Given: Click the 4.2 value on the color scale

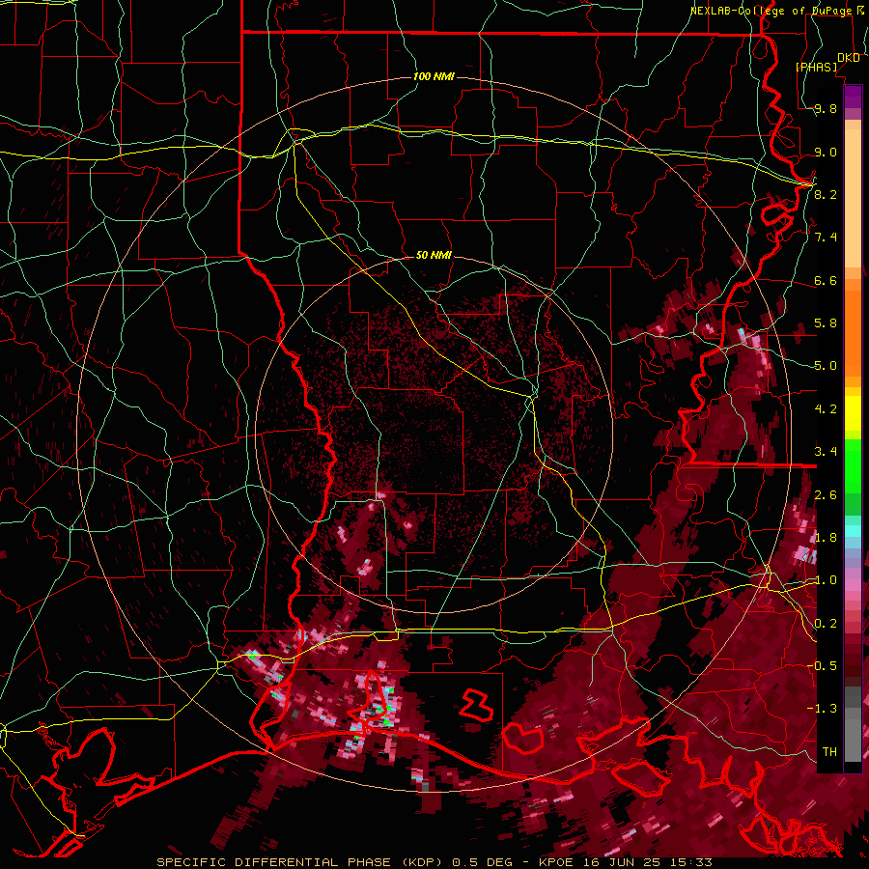Looking at the screenshot, I should (826, 409).
